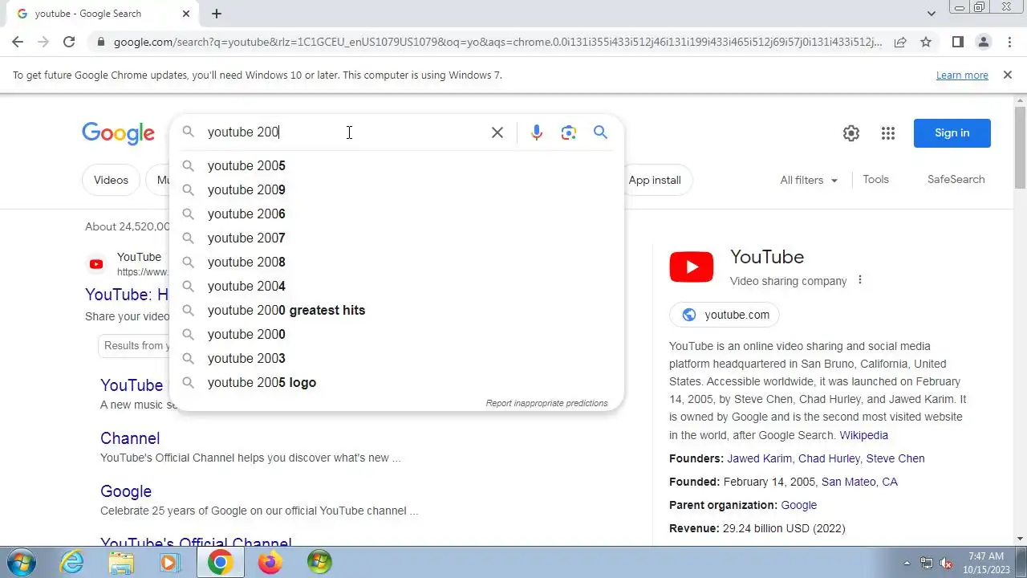1027x578 pixels.
Task: Click the Google logo
Action: pos(118,133)
